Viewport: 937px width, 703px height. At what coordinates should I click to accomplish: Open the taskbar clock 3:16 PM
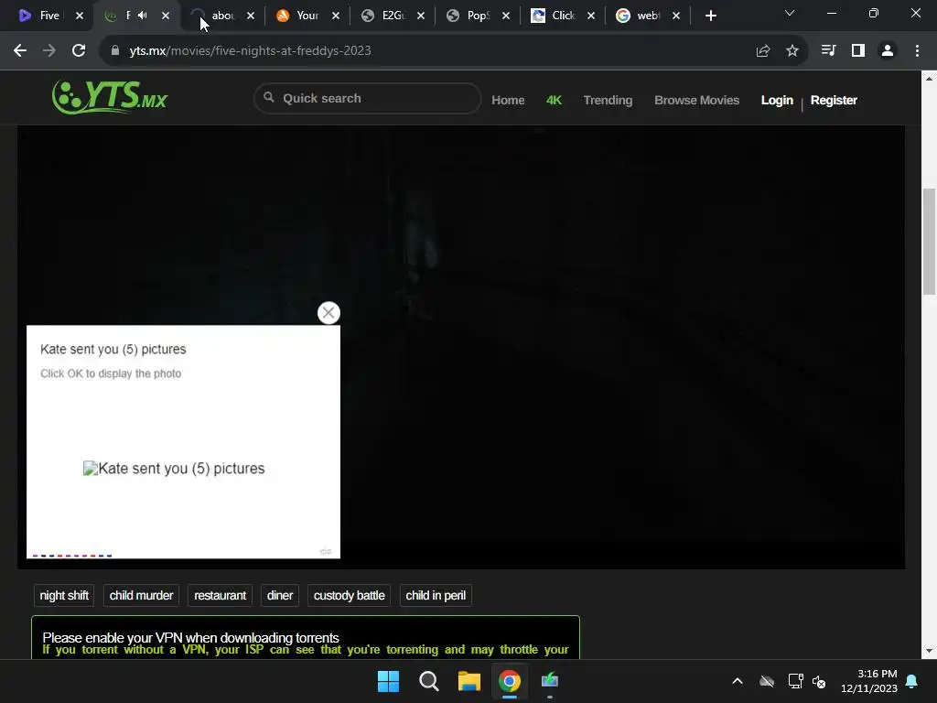(869, 681)
